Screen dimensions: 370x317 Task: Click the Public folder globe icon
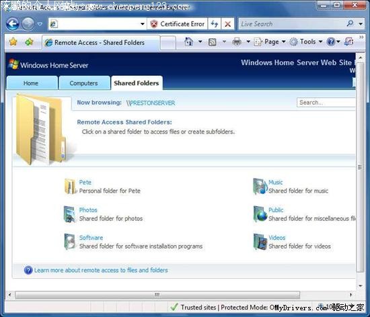pyautogui.click(x=260, y=214)
